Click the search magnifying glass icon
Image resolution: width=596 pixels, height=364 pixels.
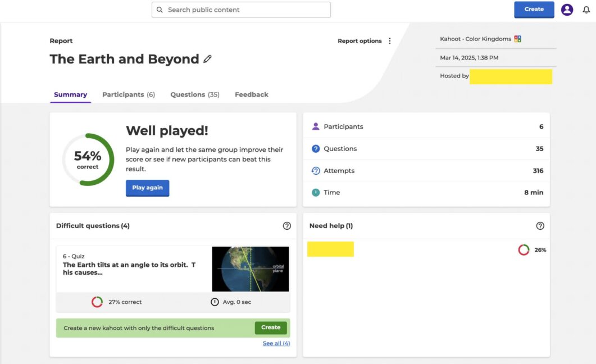coord(158,10)
